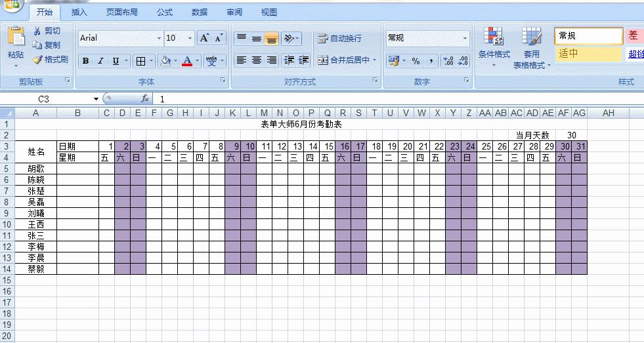Increase font size with large A
The width and height of the screenshot is (644, 343).
(x=204, y=38)
